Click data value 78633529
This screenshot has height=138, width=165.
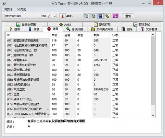(100, 60)
